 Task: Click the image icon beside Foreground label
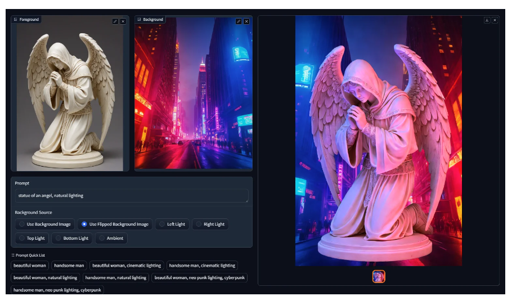tap(16, 20)
